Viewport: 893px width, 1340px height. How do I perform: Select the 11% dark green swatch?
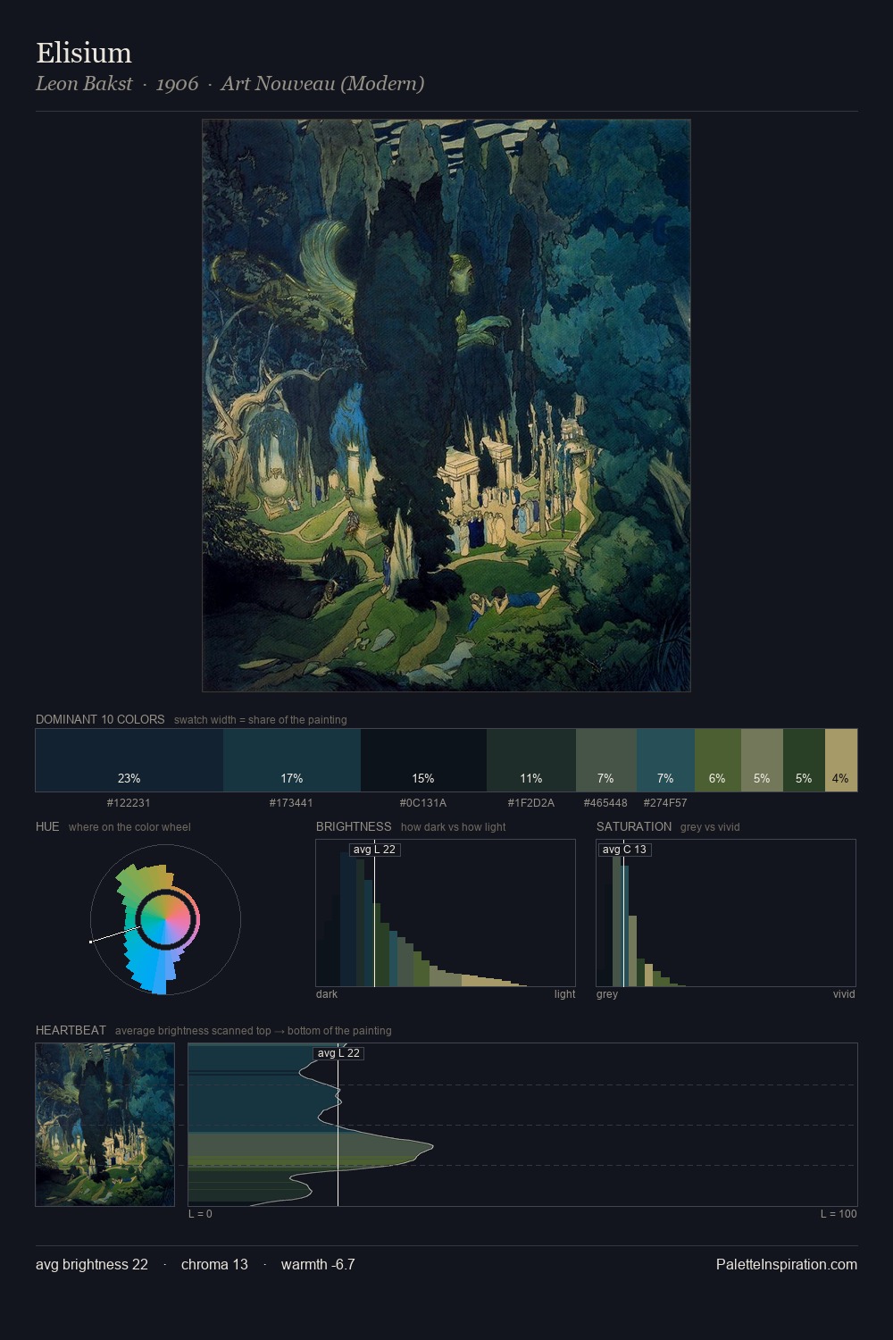(531, 760)
